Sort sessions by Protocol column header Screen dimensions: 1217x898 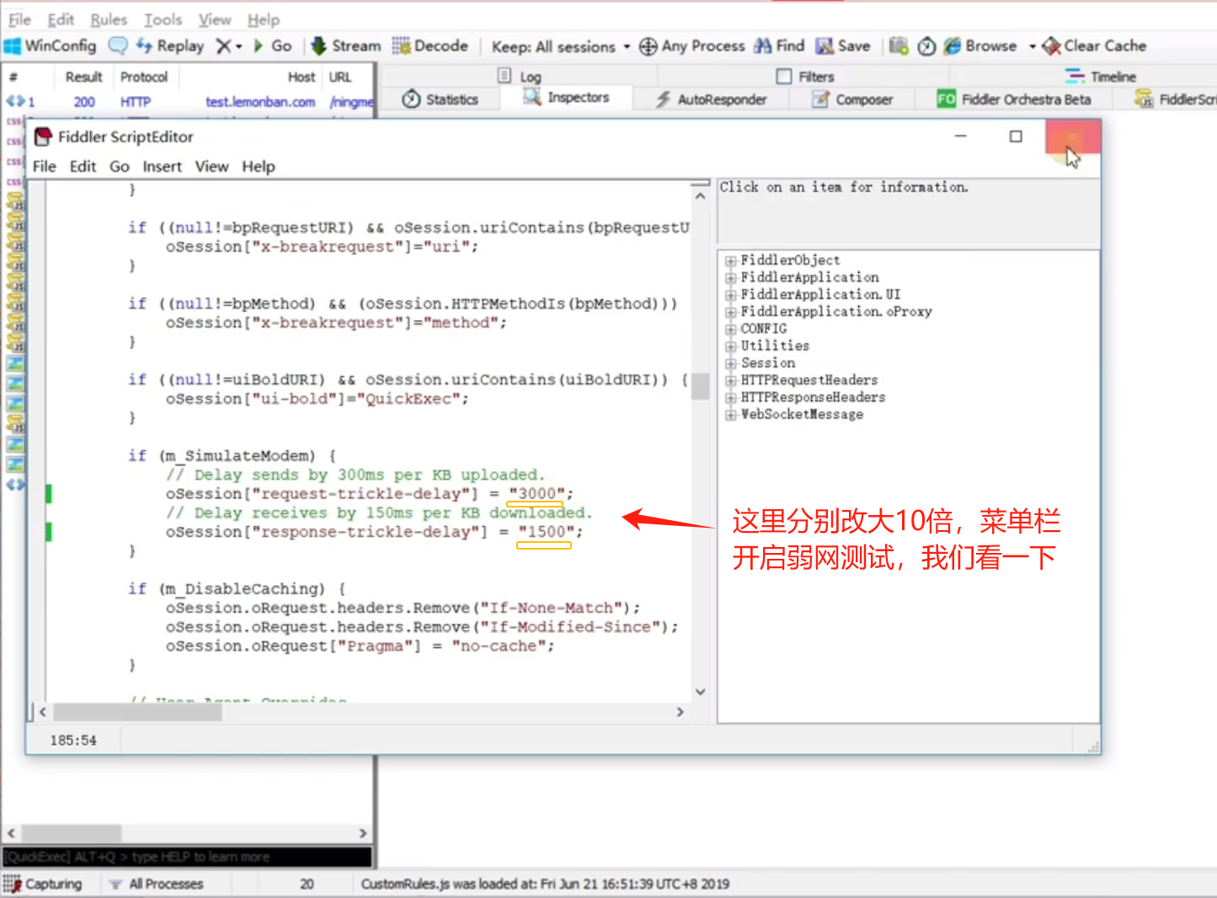click(144, 77)
